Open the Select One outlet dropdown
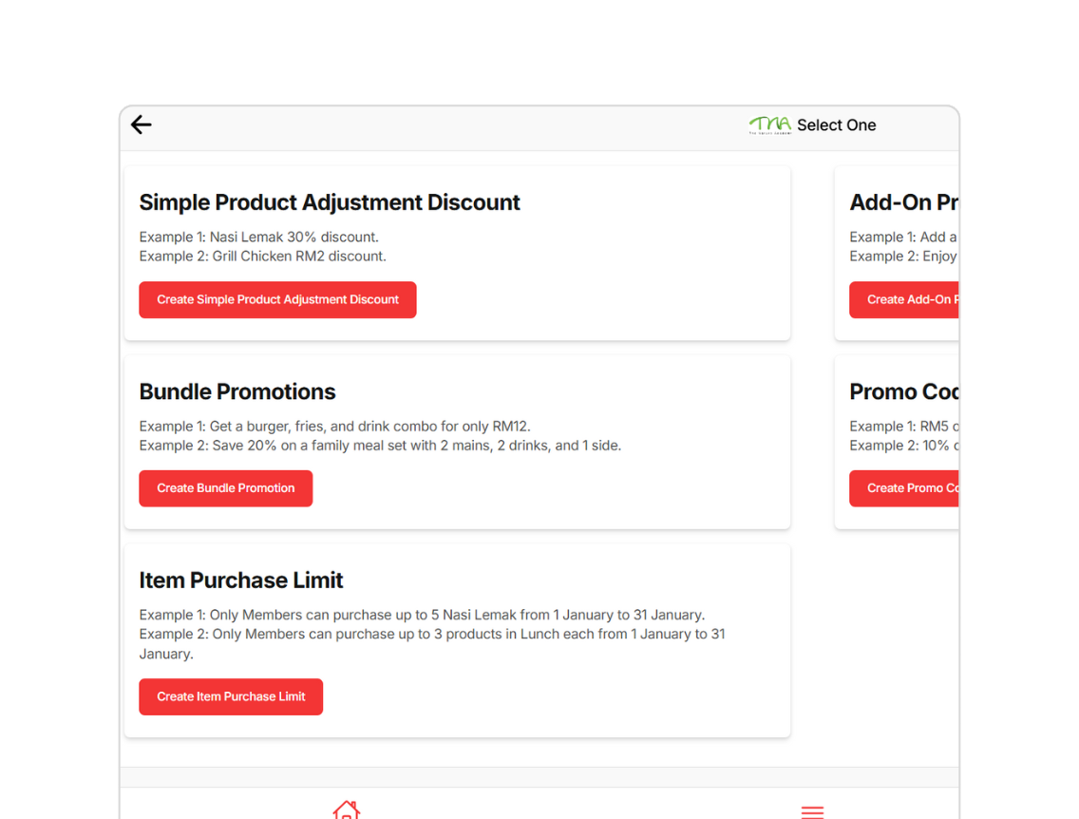Image resolution: width=1079 pixels, height=819 pixels. click(836, 125)
